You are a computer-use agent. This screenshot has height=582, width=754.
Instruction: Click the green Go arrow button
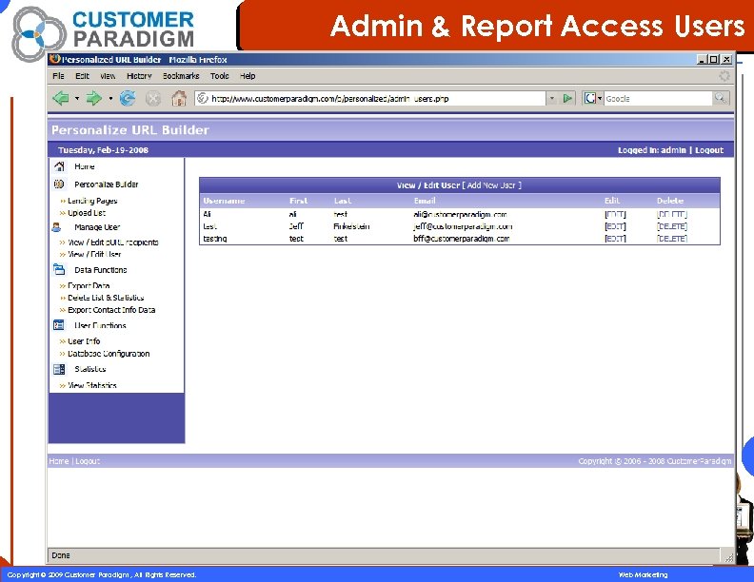click(x=567, y=99)
